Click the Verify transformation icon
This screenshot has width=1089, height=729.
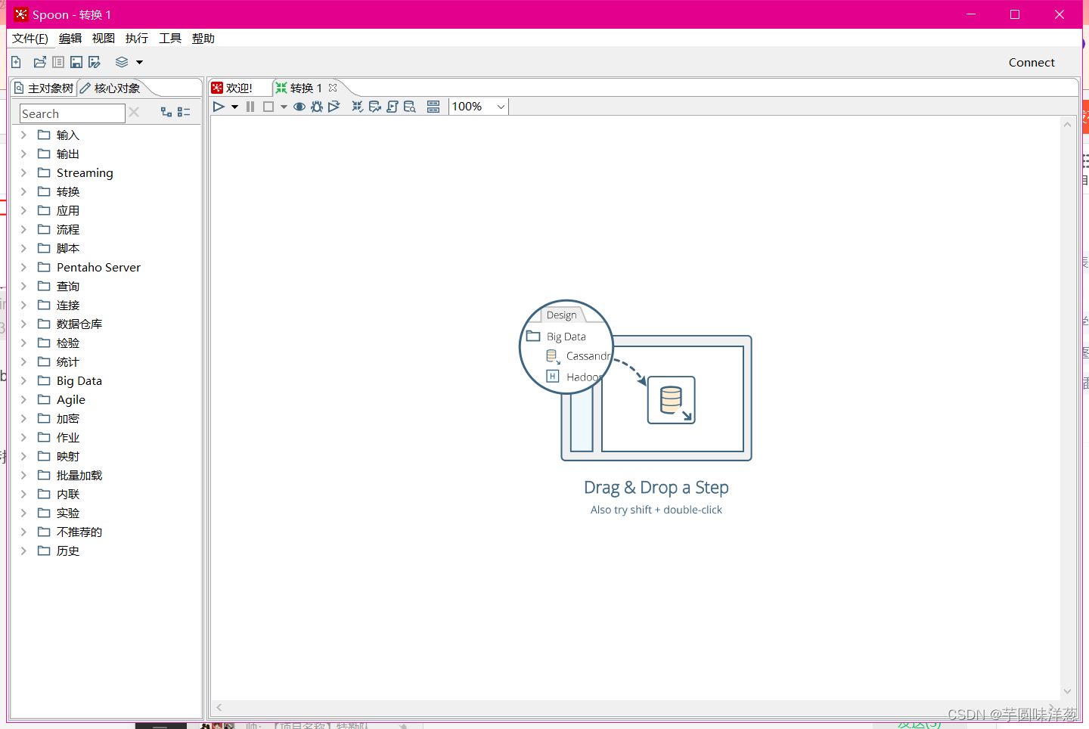click(x=358, y=107)
